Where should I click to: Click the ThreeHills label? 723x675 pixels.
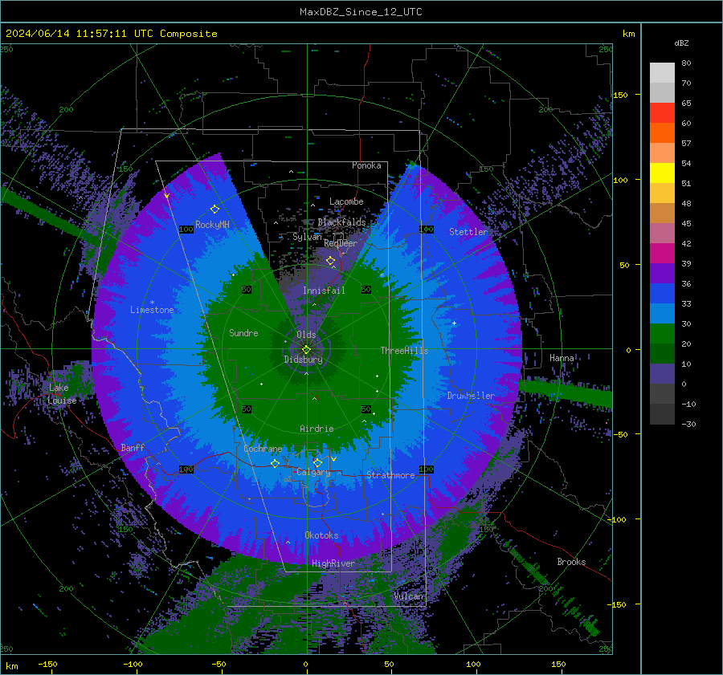point(404,351)
